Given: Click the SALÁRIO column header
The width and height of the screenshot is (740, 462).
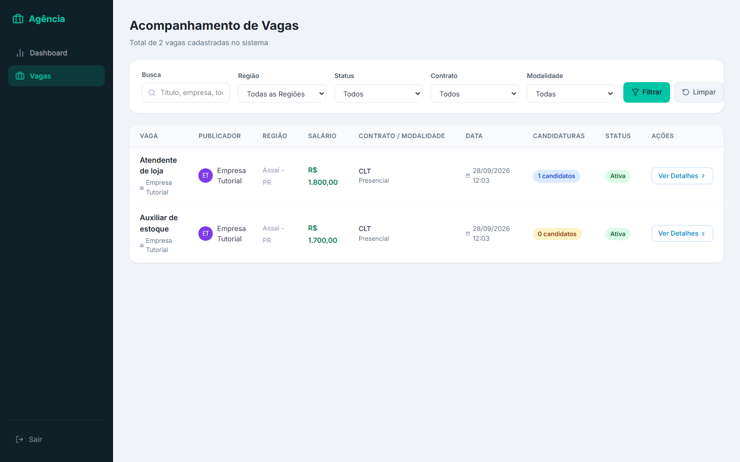Looking at the screenshot, I should 322,136.
